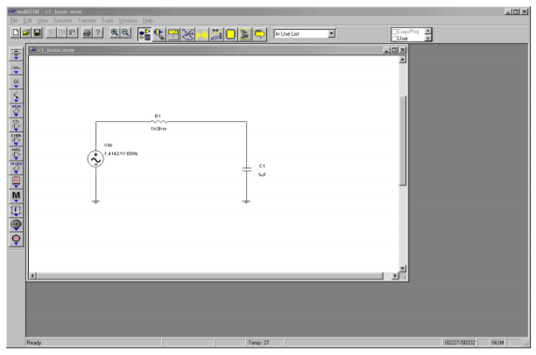Click the zoom out magnifier
536x355 pixels.
click(126, 32)
